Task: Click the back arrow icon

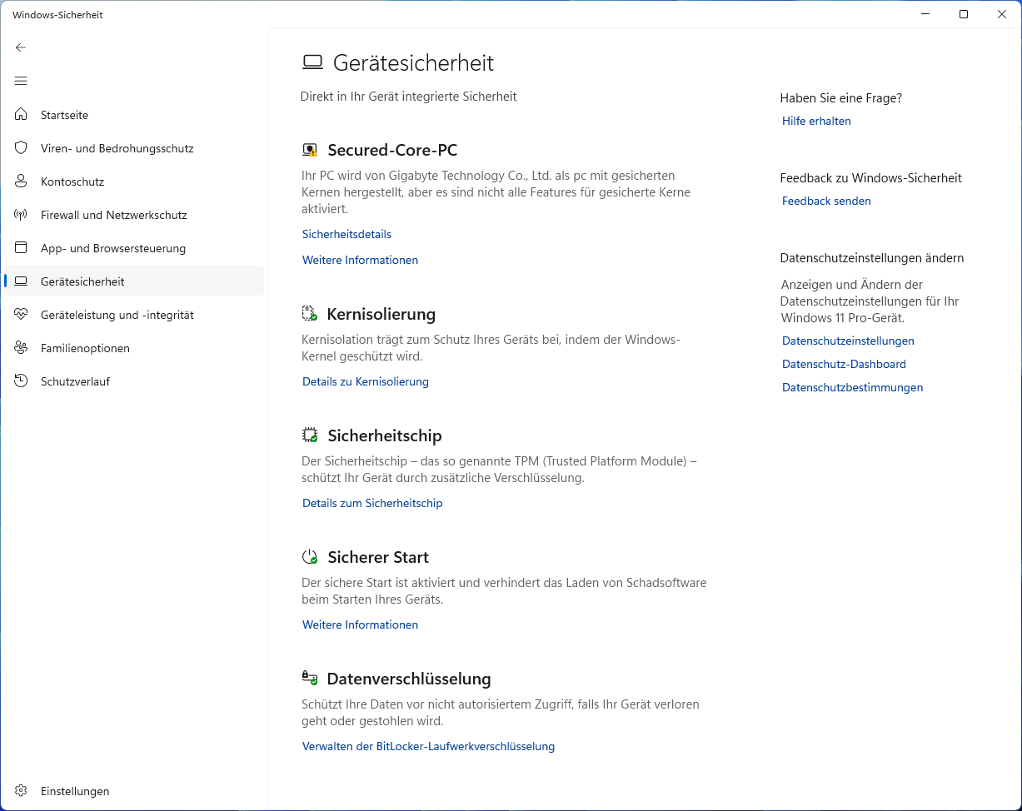Action: [21, 47]
